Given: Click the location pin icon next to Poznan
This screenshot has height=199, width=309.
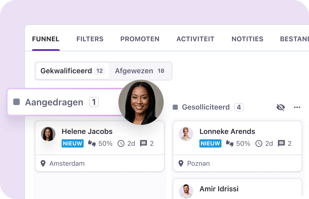Looking at the screenshot, I should pos(181,163).
